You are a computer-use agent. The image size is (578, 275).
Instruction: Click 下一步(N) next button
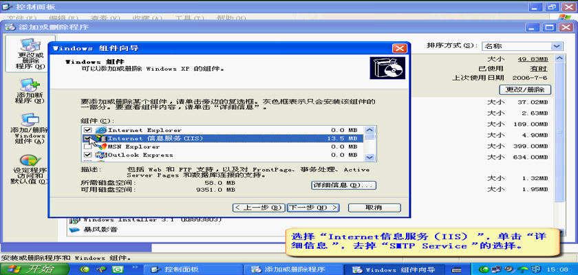point(312,208)
